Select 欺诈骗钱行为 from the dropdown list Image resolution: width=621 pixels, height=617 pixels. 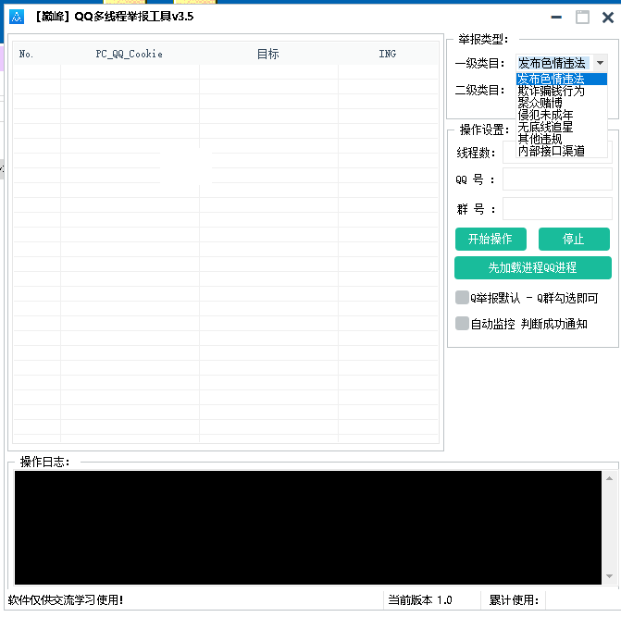(552, 91)
